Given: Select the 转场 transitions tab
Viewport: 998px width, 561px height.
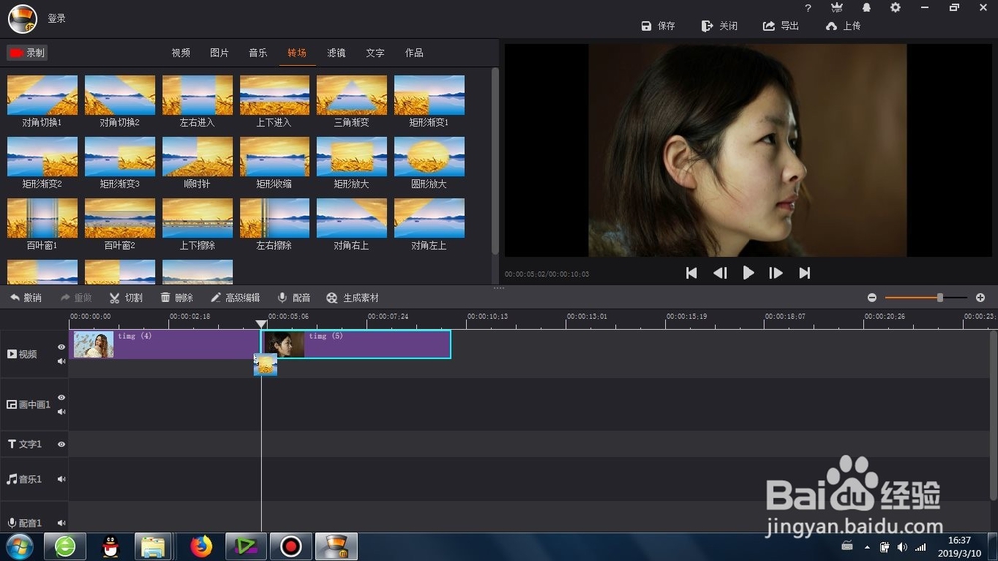Looking at the screenshot, I should [297, 53].
